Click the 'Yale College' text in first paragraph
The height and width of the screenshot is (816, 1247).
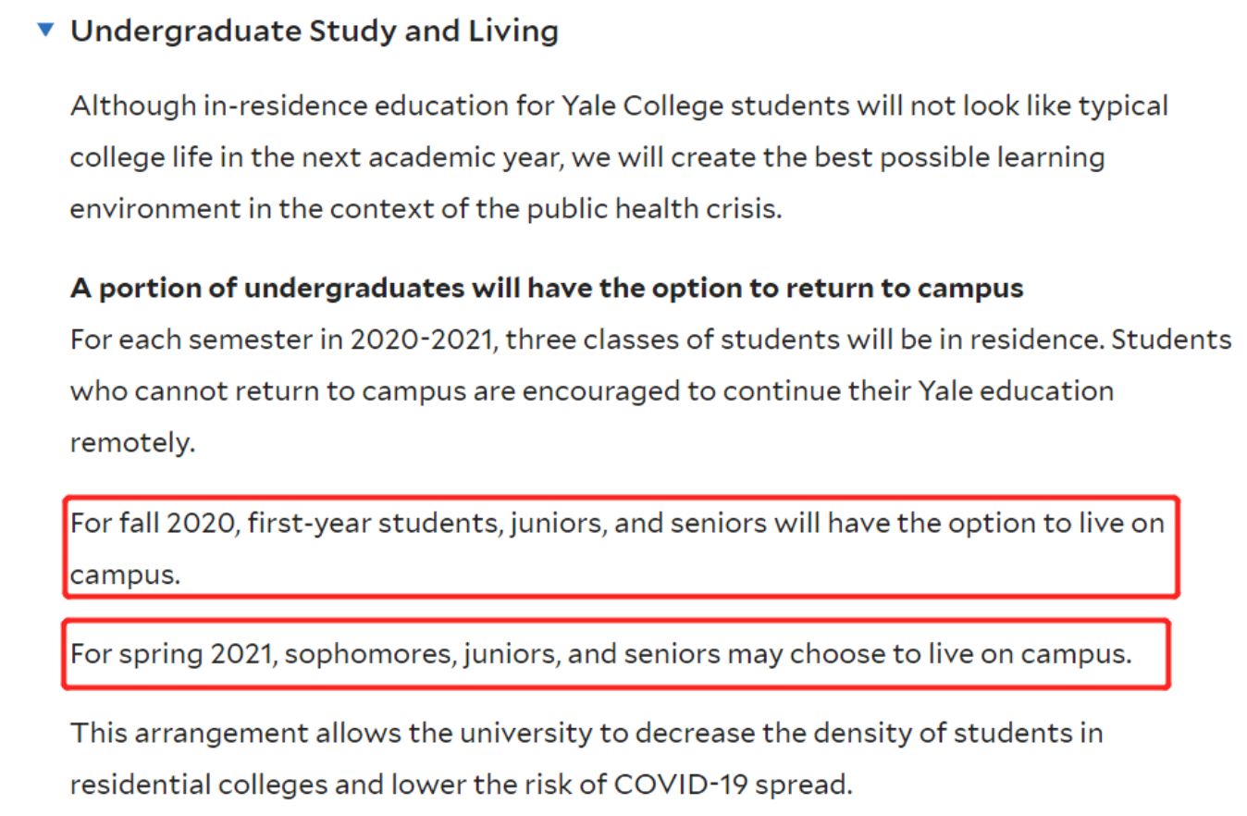(x=643, y=106)
